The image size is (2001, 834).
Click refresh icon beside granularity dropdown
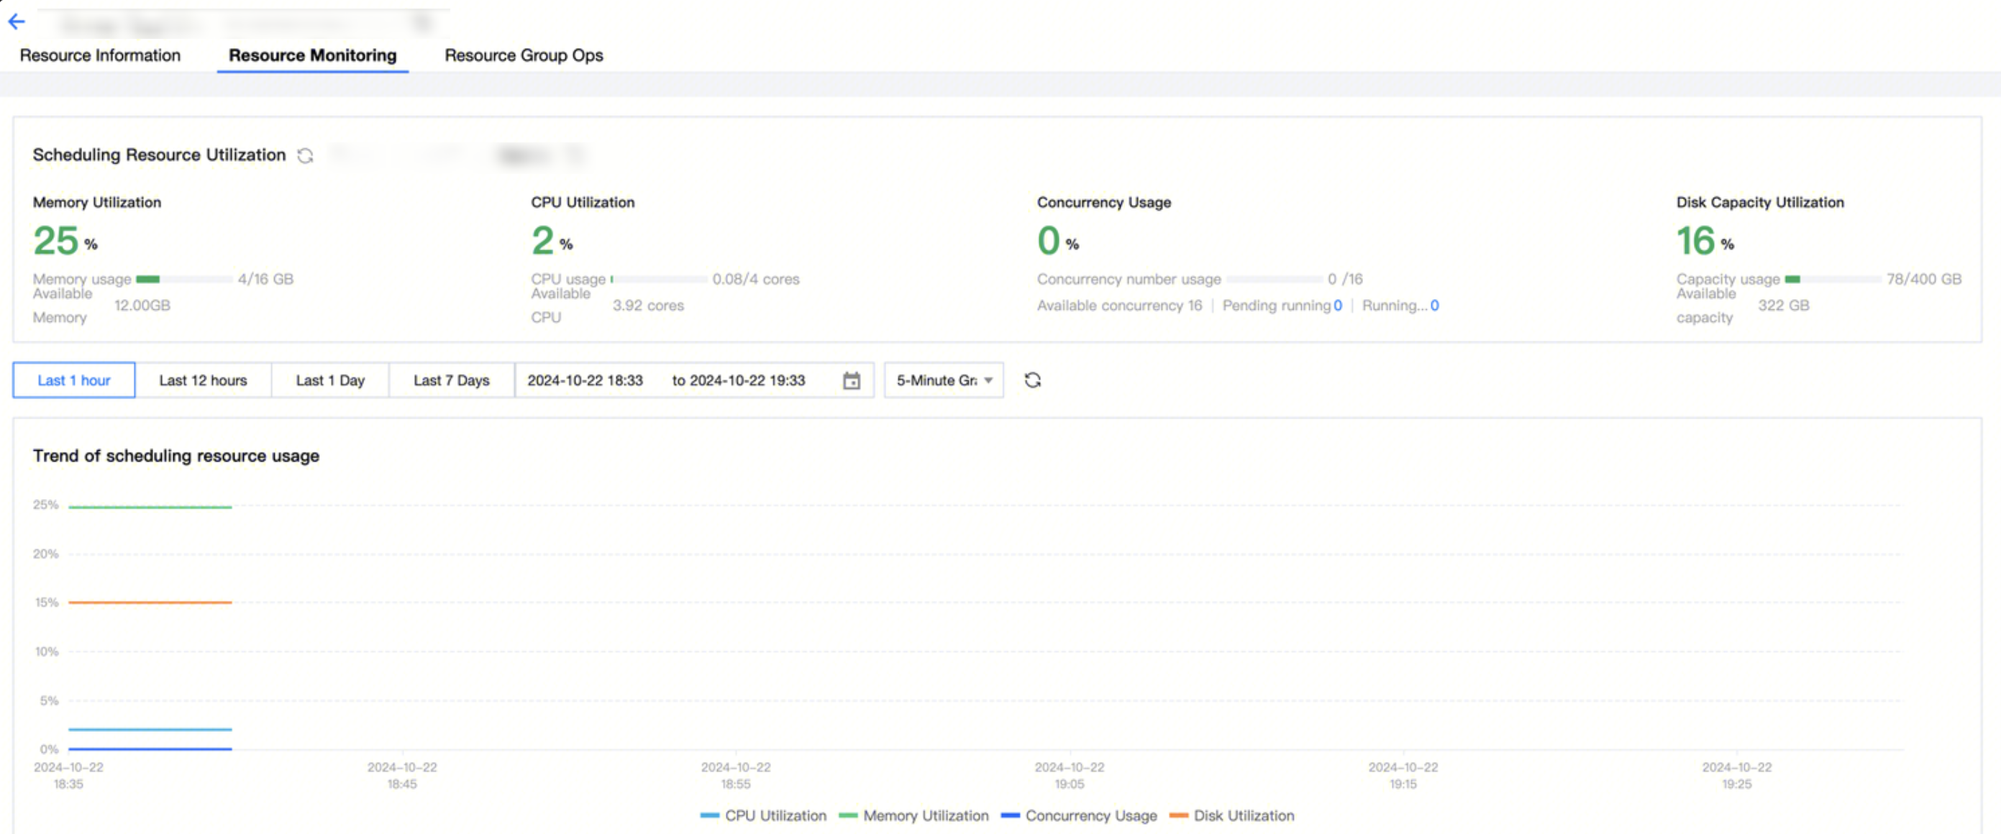point(1032,380)
